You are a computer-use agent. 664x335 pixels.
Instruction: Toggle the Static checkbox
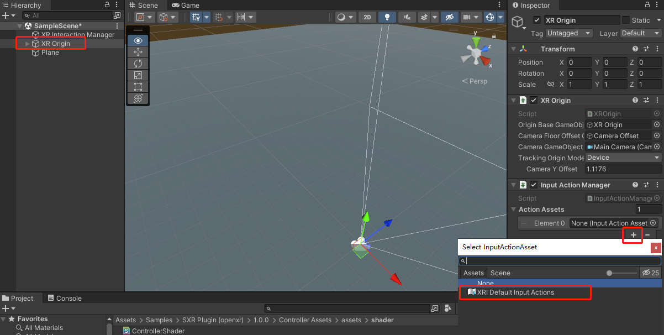626,20
